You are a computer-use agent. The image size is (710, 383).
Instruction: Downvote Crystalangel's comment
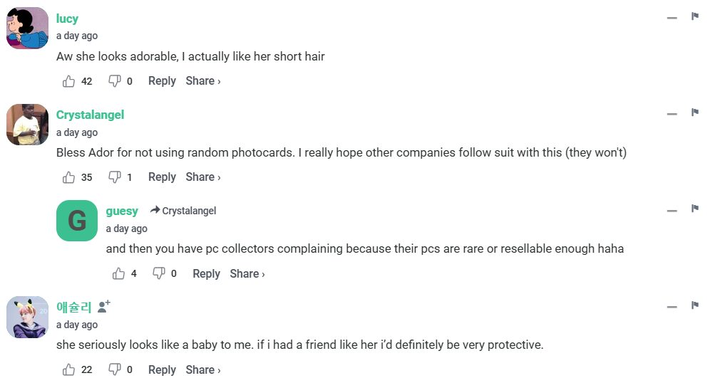(x=114, y=177)
